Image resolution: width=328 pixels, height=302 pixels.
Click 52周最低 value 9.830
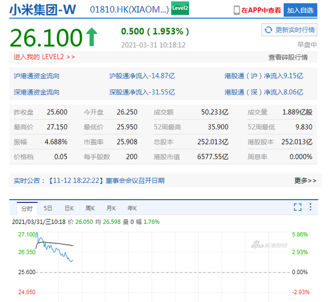click(304, 127)
